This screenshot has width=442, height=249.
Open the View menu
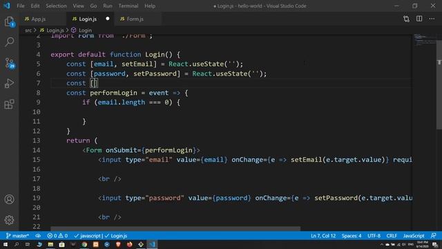click(78, 6)
